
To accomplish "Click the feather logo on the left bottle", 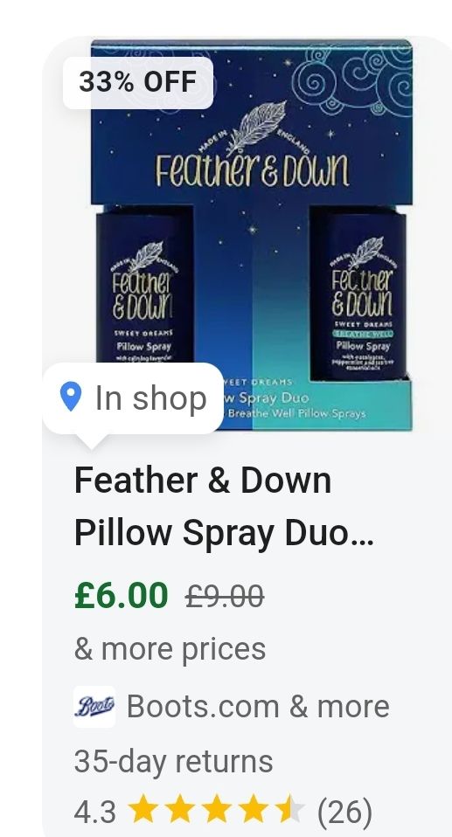I will [x=146, y=256].
